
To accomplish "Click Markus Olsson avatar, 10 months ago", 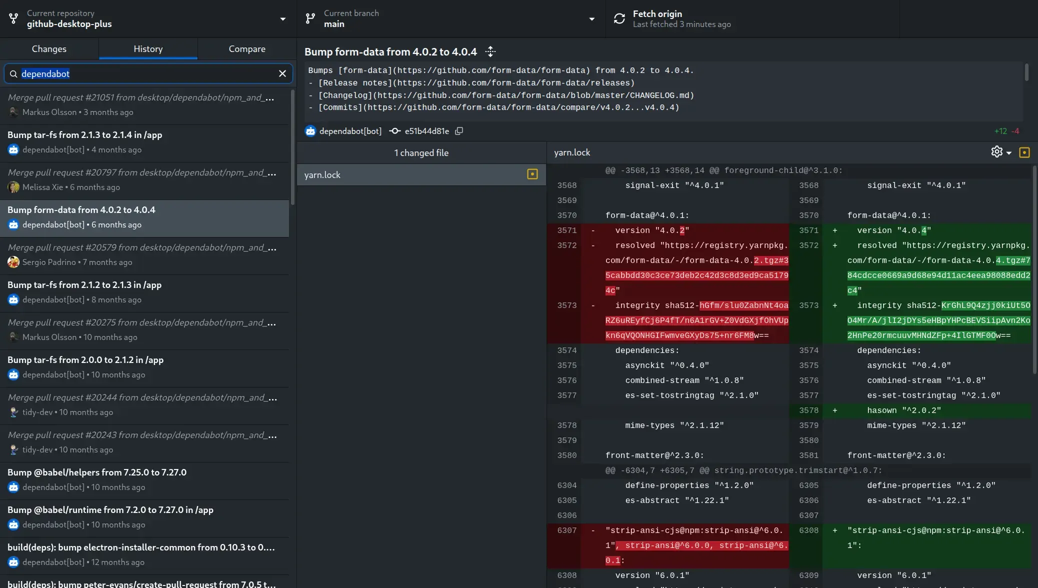I will (x=13, y=337).
